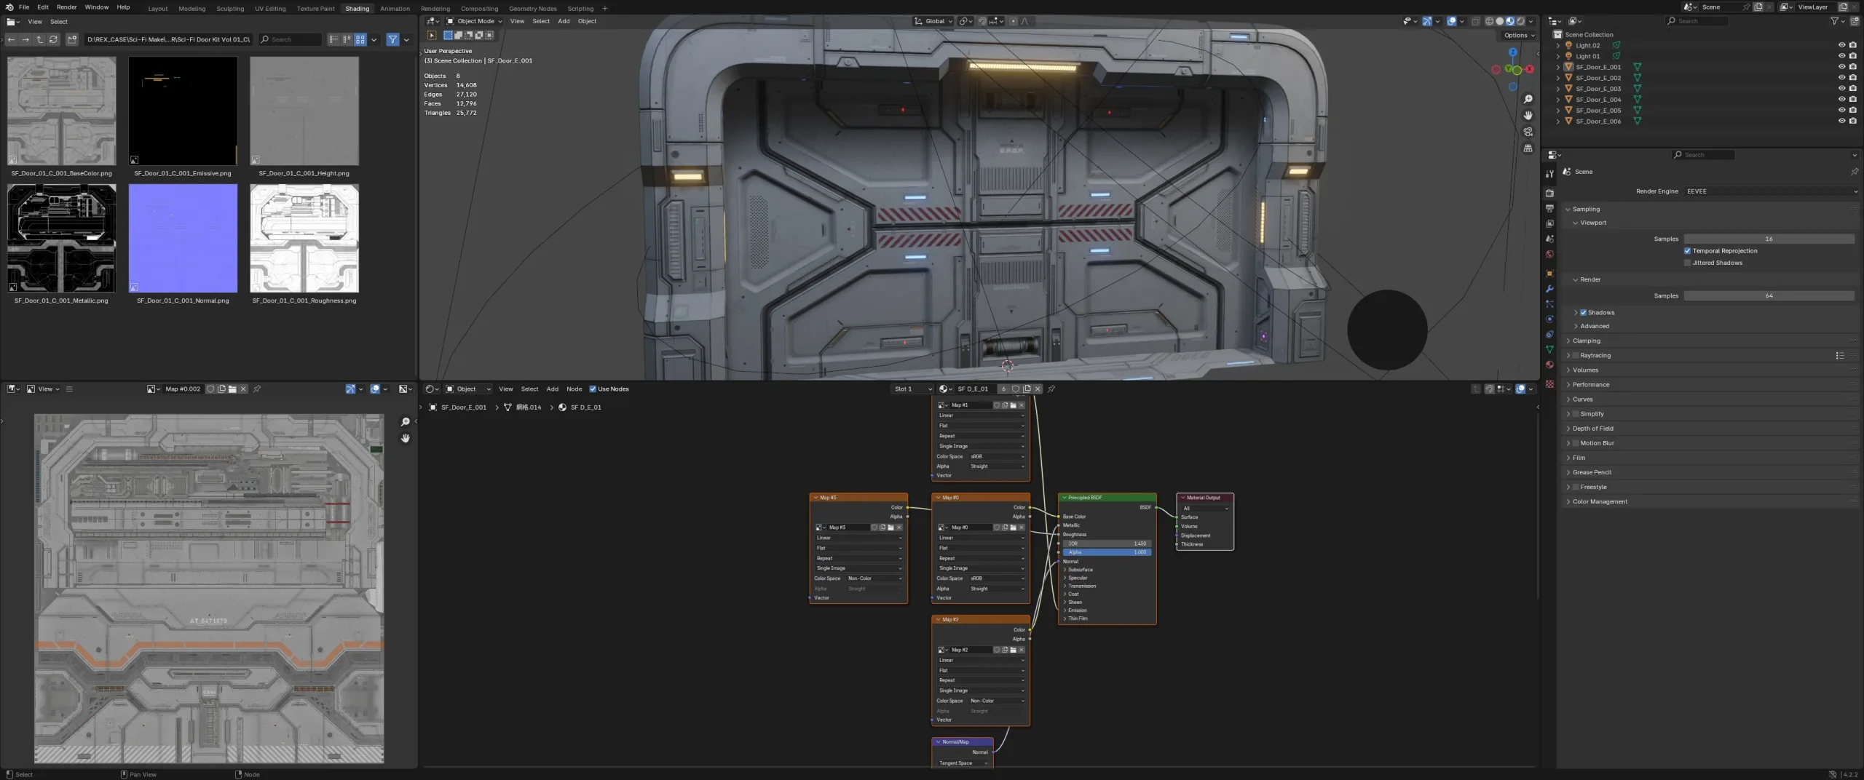Open the Snapping magnet icon
Screen dimensions: 1864x780
click(982, 21)
